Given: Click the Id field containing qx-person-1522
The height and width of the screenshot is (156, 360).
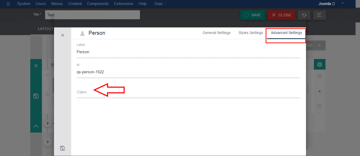Looking at the screenshot, I should pyautogui.click(x=188, y=72).
